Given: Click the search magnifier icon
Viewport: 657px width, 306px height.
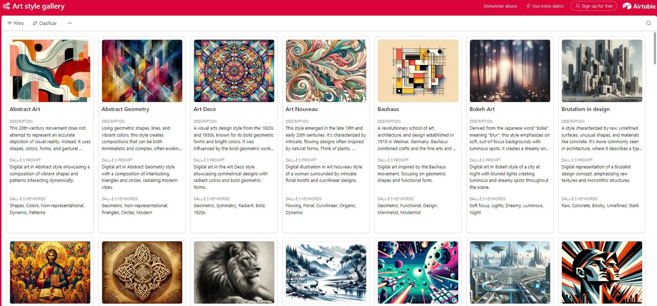Looking at the screenshot, I should click(649, 23).
